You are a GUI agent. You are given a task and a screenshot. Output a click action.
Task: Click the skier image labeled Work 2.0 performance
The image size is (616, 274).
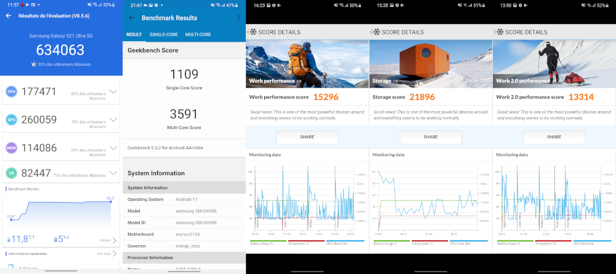coord(554,64)
